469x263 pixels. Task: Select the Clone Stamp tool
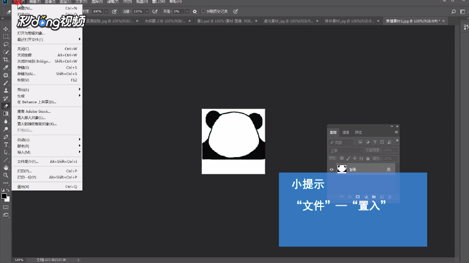pos(6,90)
